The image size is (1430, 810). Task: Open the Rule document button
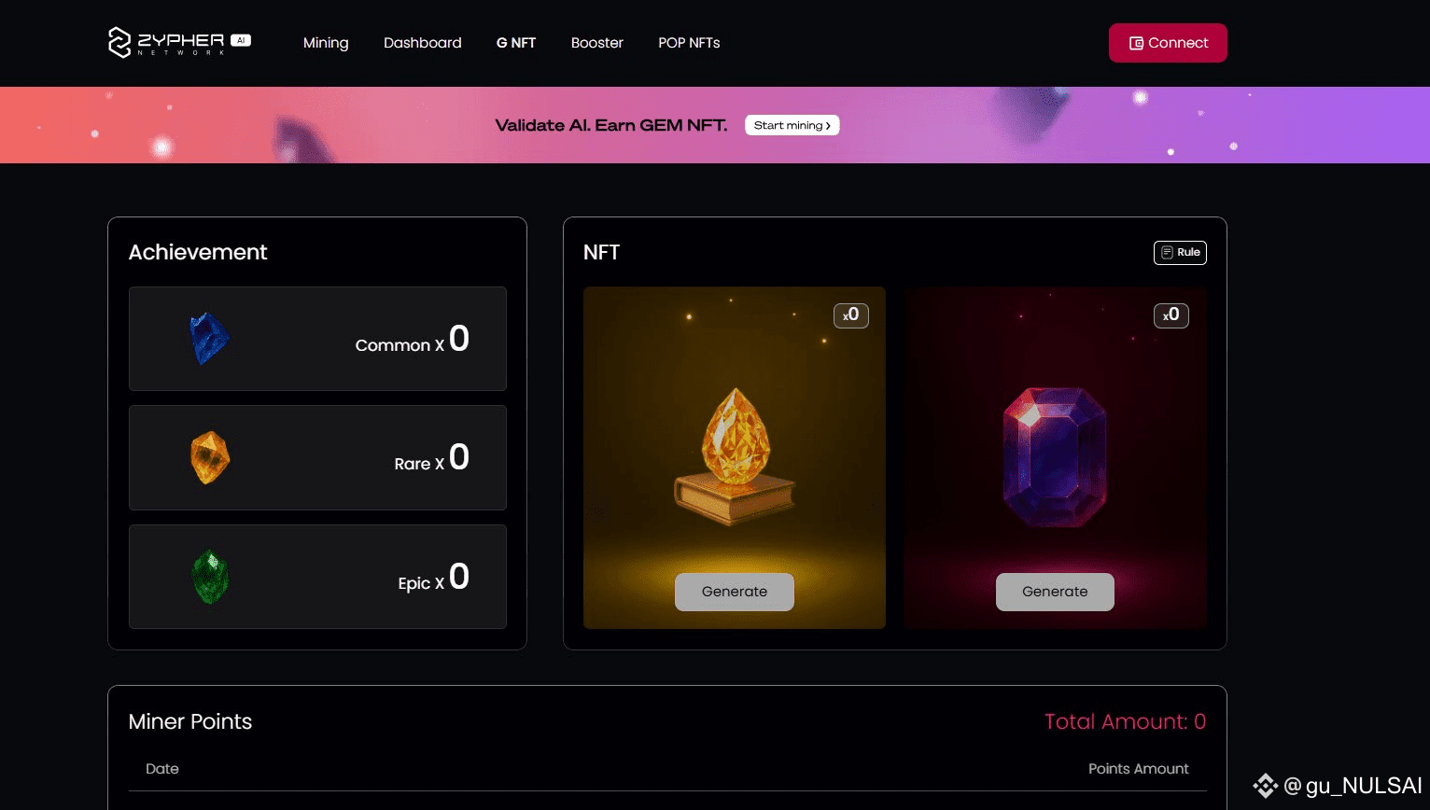click(1180, 252)
